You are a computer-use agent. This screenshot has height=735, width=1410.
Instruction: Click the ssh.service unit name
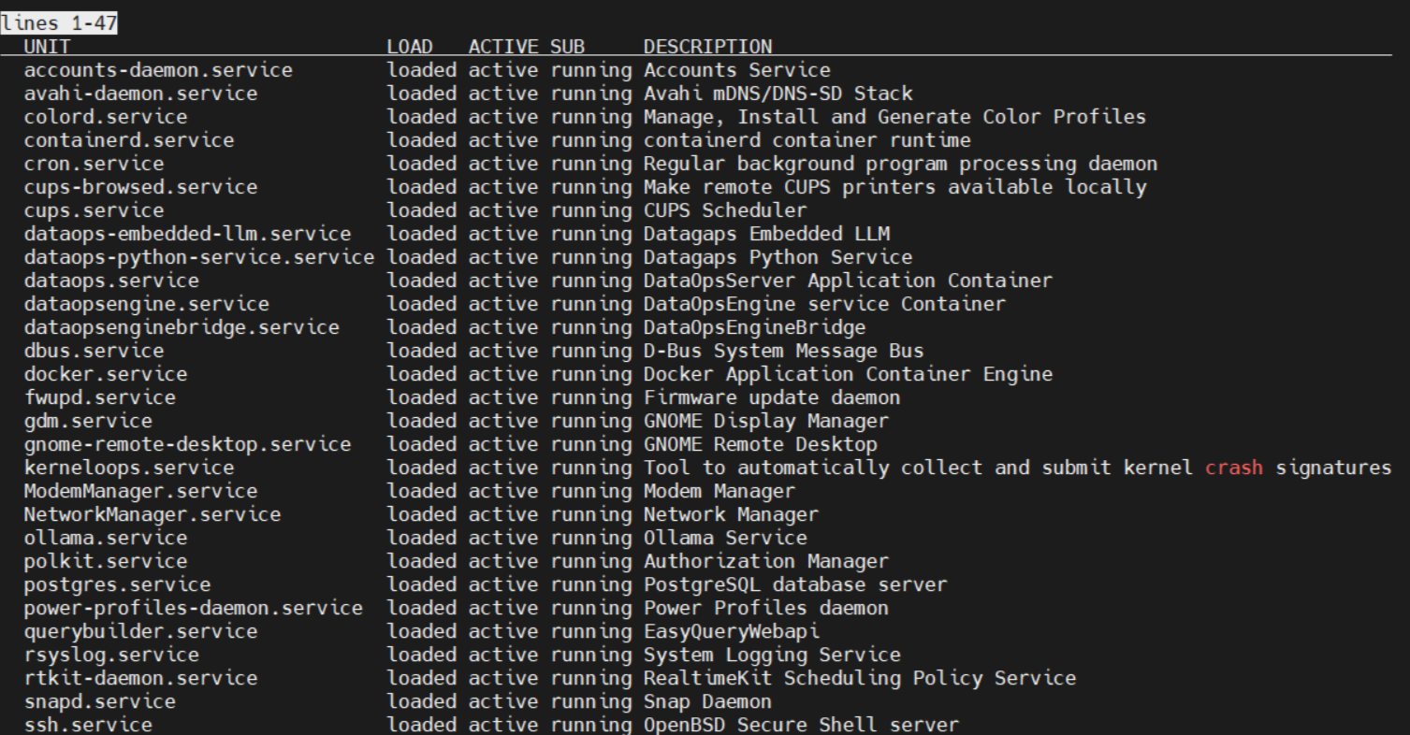click(x=88, y=725)
